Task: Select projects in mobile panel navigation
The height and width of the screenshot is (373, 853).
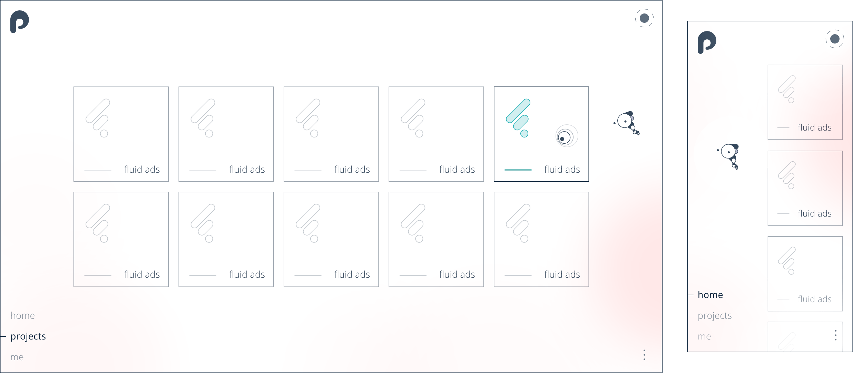Action: tap(715, 315)
